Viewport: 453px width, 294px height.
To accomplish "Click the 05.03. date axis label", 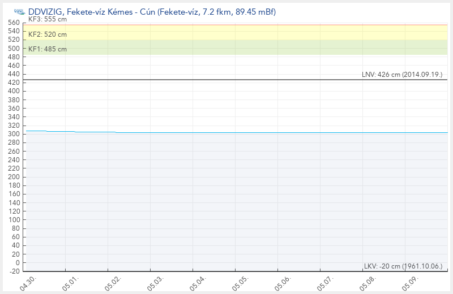I will [155, 283].
